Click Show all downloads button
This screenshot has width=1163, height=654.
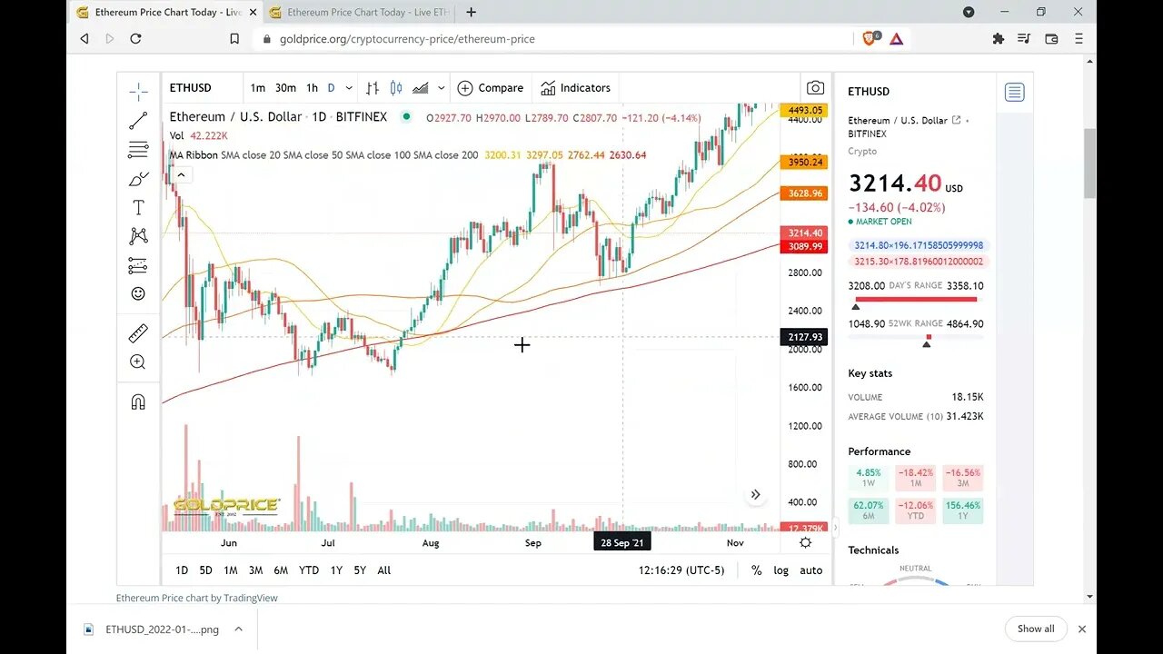(x=1036, y=629)
